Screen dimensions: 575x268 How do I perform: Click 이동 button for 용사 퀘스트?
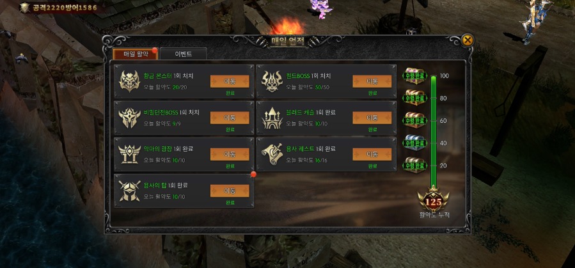[x=372, y=154]
